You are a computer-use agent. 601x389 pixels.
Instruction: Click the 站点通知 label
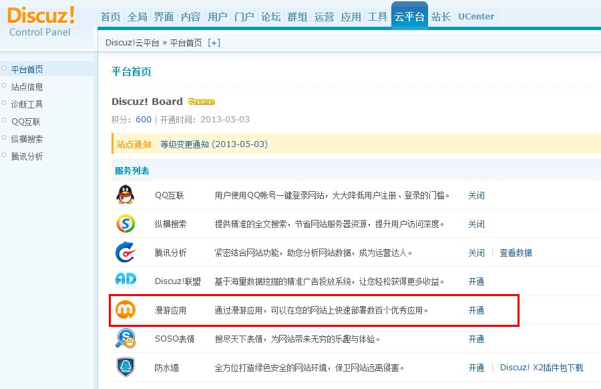[134, 144]
